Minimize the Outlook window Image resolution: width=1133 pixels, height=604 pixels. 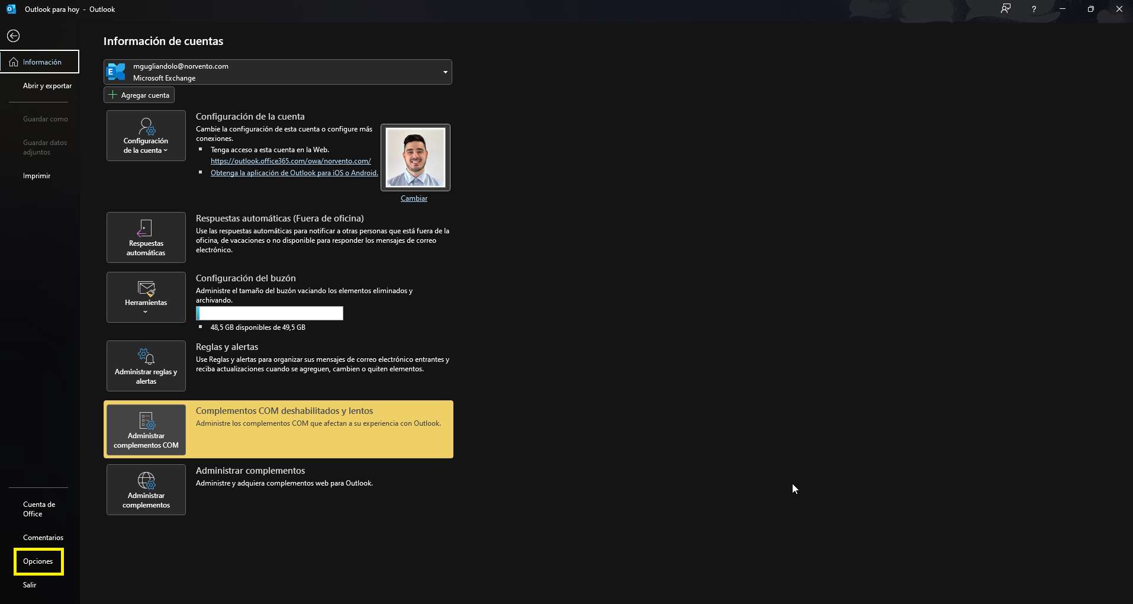pos(1063,9)
